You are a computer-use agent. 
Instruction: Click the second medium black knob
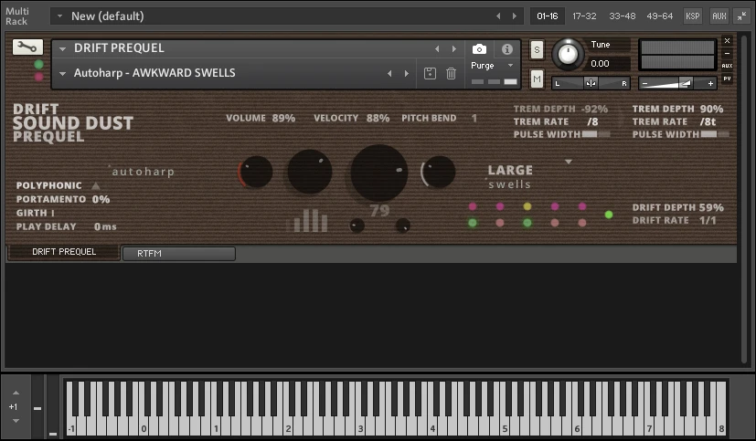(x=310, y=172)
